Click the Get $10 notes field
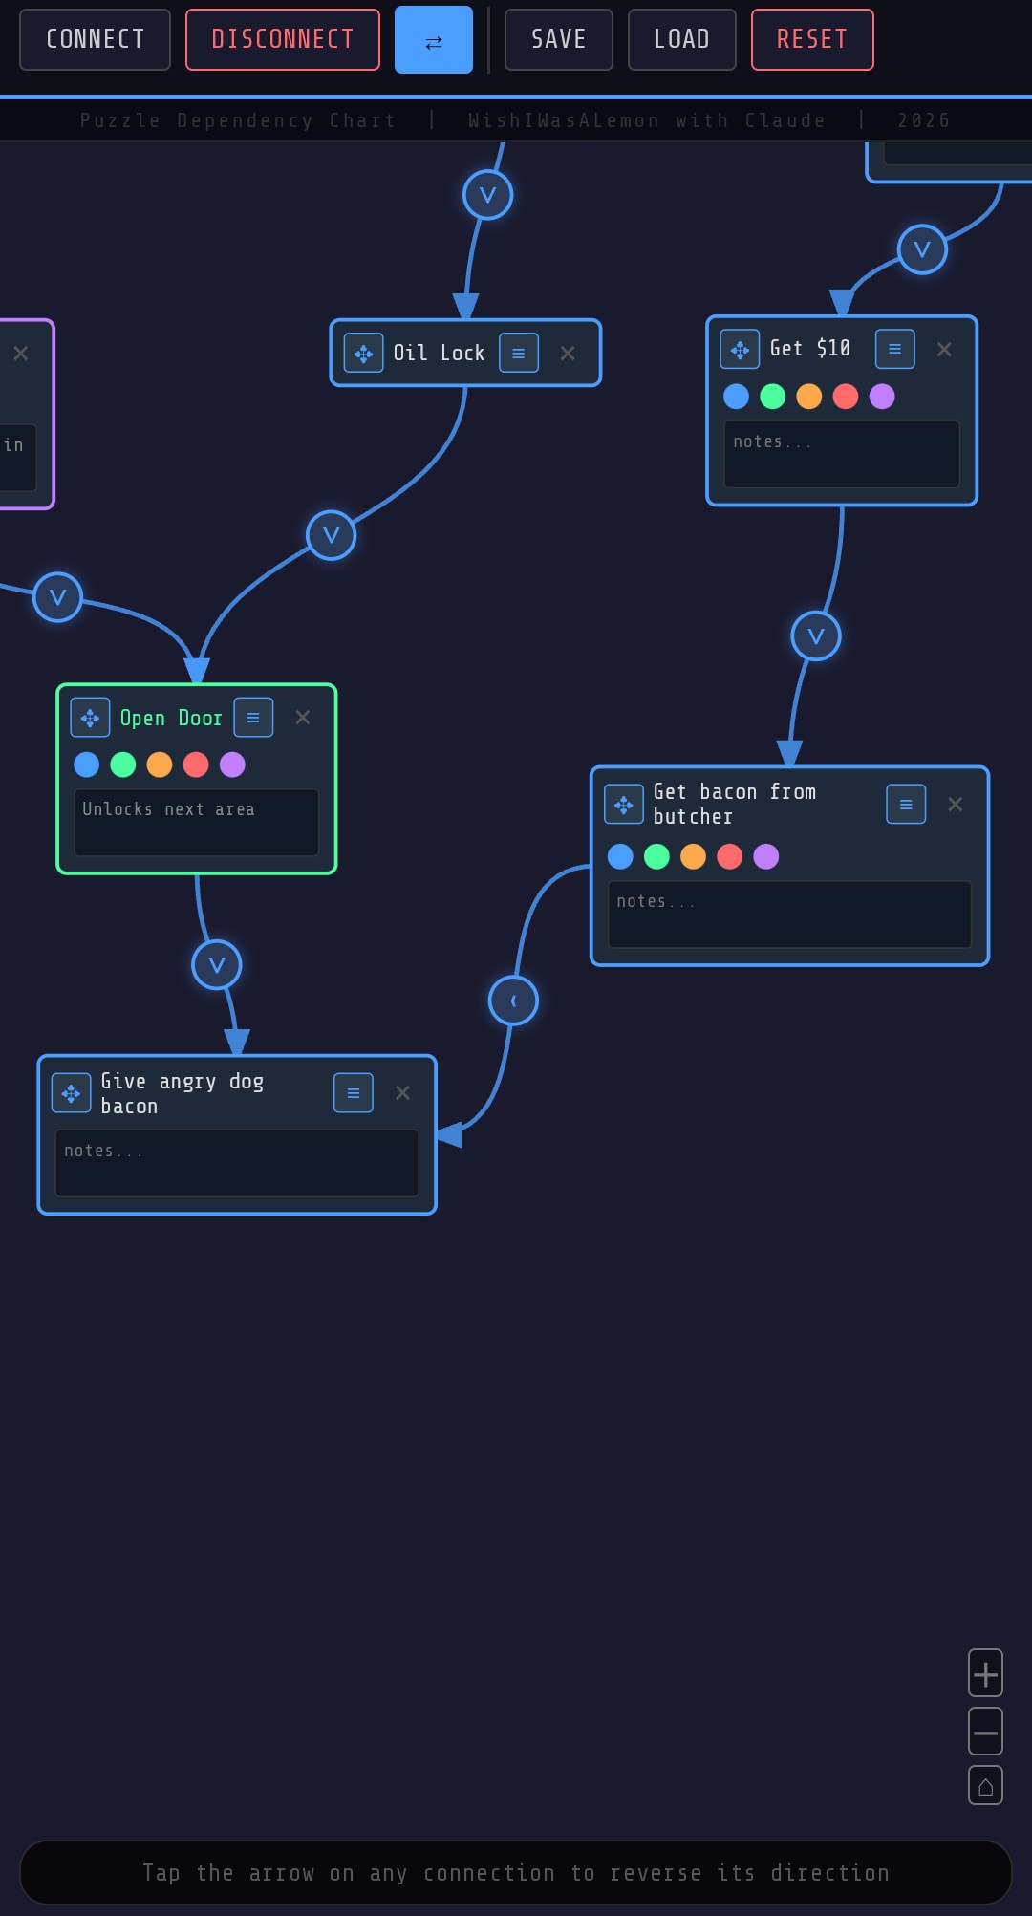The width and height of the screenshot is (1032, 1916). coord(842,455)
